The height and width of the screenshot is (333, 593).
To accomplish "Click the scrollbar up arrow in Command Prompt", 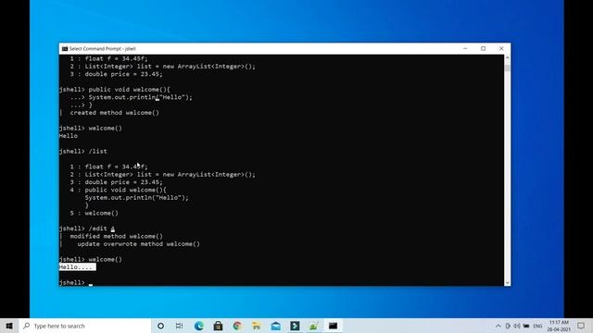I will (508, 57).
